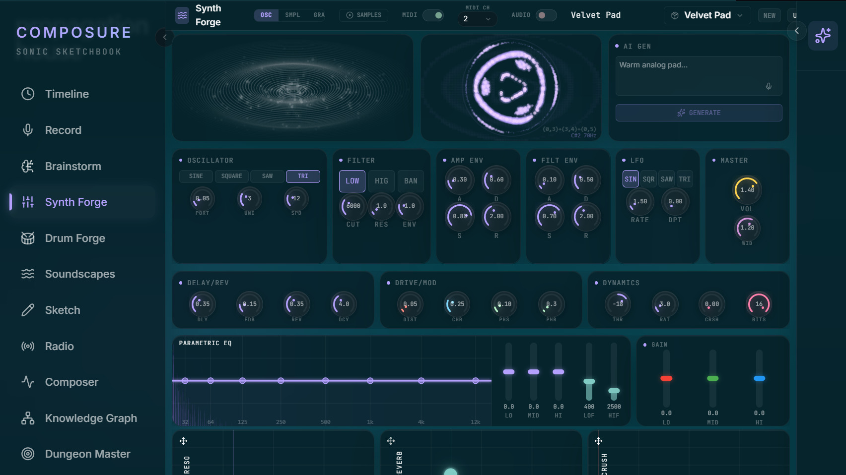
Task: Click the SAMPLES button
Action: pyautogui.click(x=364, y=15)
